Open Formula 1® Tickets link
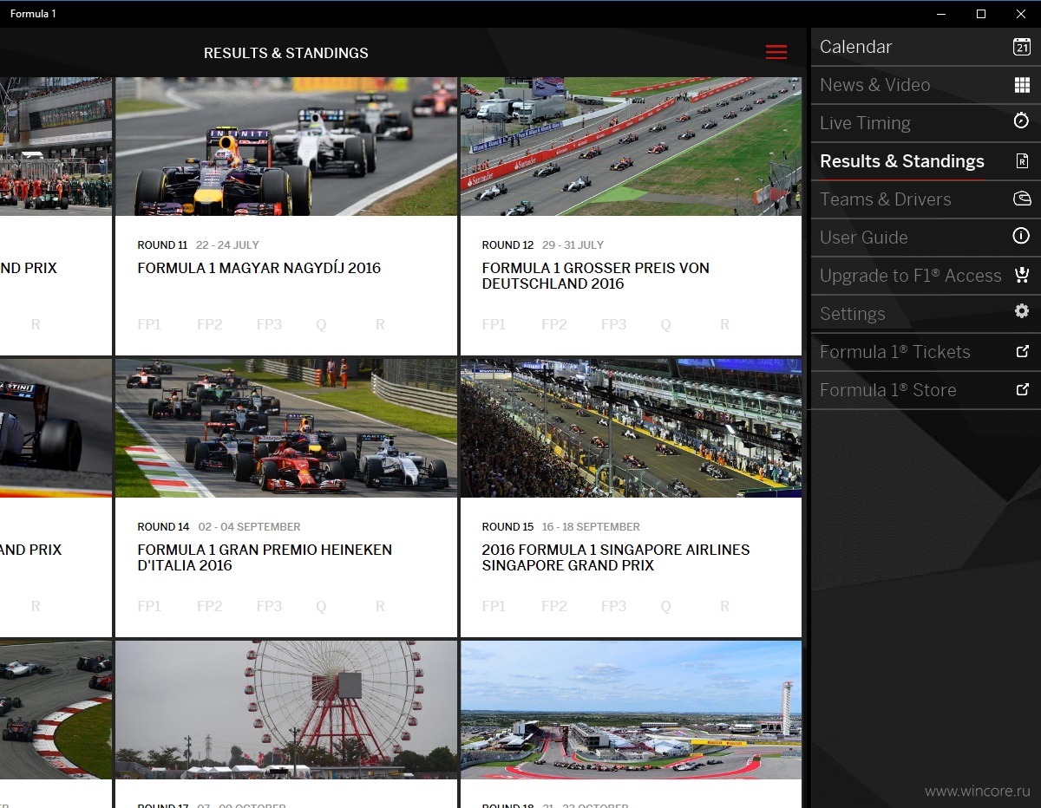Screen dimensions: 1041x808 [x=926, y=352]
